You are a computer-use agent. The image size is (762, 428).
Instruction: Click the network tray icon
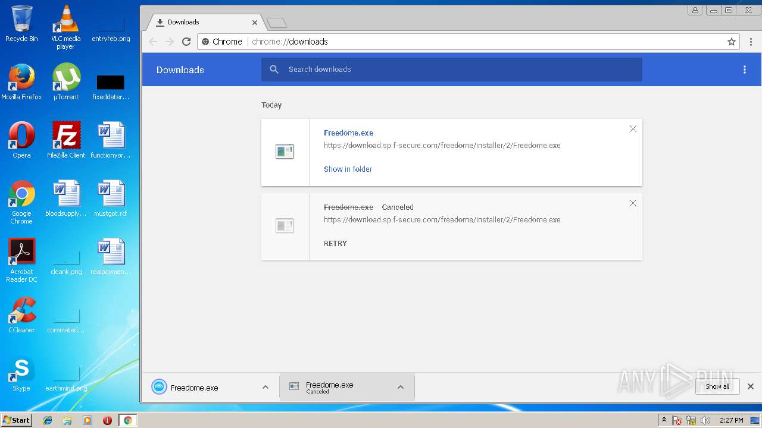click(691, 420)
